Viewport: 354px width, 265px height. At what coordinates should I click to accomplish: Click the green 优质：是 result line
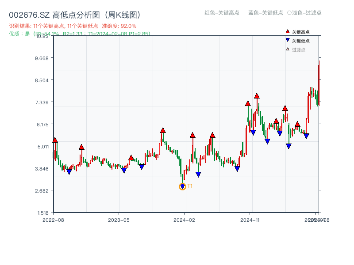[80, 34]
